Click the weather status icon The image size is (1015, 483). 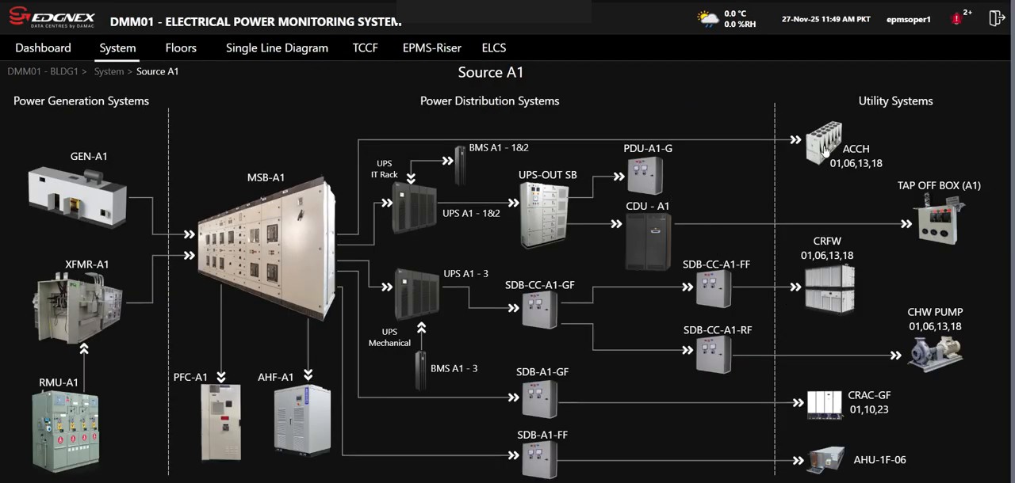(708, 18)
